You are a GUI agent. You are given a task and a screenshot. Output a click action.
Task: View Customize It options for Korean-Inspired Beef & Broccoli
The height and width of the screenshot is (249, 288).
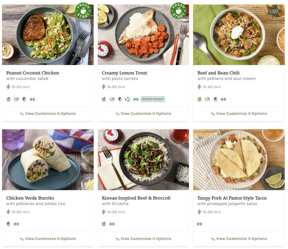(143, 239)
